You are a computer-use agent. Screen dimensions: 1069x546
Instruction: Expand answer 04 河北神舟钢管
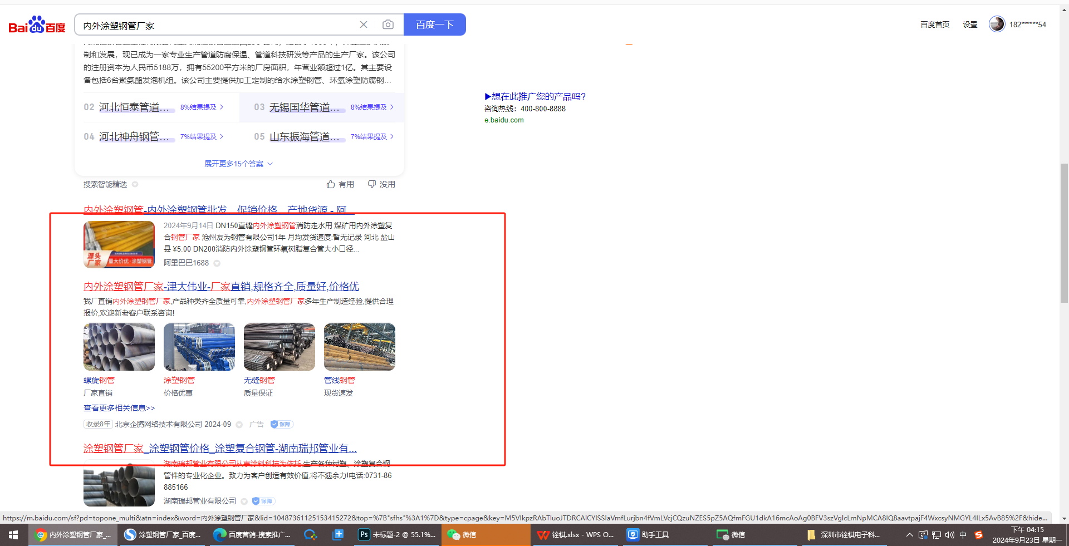click(154, 136)
